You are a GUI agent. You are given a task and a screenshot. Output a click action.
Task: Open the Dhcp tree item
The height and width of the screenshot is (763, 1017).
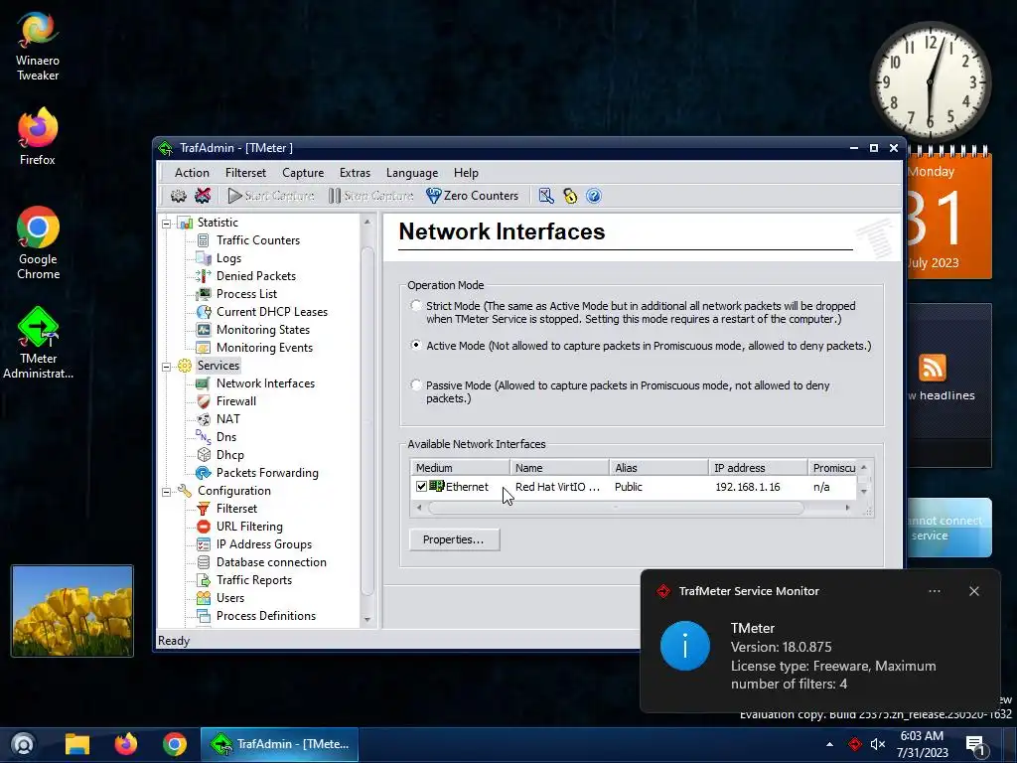[229, 455]
